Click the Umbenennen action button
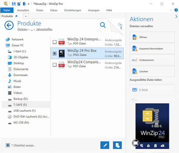This screenshot has height=153, width=179. [152, 60]
